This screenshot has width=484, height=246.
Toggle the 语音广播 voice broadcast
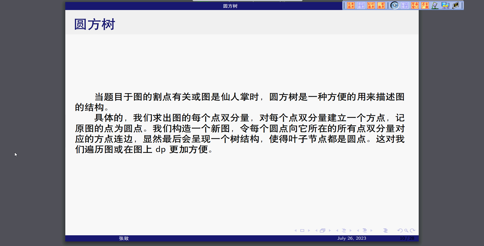[425, 5]
